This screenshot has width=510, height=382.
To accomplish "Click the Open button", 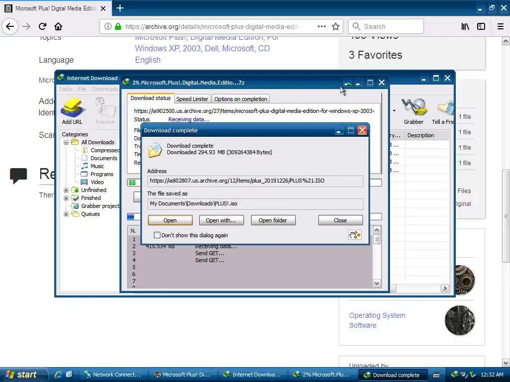I will tap(170, 220).
